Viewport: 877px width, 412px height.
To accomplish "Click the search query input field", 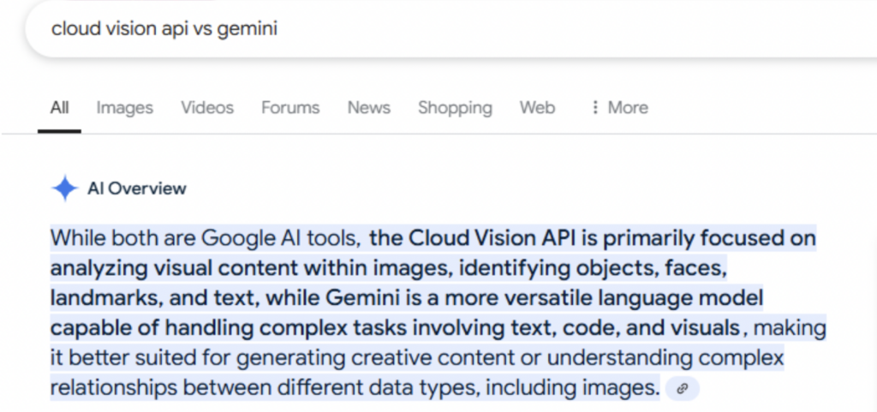I will click(x=343, y=28).
